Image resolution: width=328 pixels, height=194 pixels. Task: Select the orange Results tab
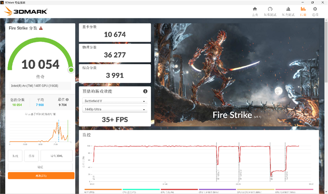(303, 11)
